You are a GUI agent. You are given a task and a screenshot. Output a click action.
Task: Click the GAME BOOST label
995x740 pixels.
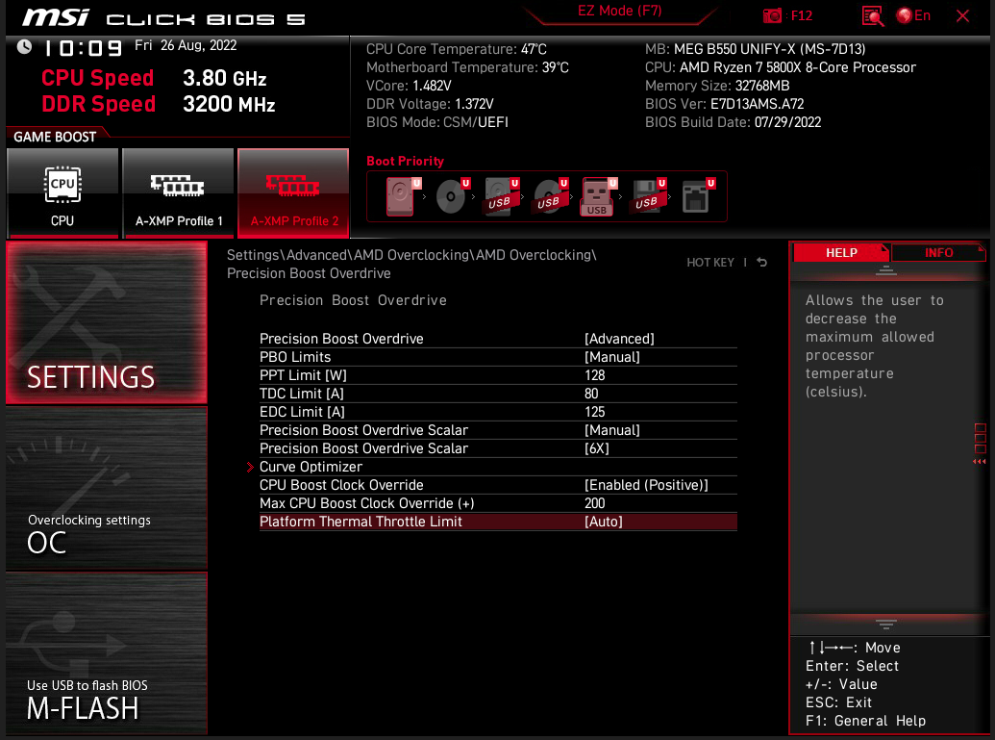tap(55, 137)
